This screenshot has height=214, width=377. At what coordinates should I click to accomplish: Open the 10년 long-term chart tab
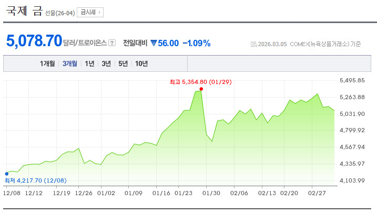click(x=141, y=64)
